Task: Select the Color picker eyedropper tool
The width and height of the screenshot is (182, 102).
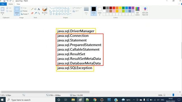Action: pyautogui.click(x=35, y=13)
